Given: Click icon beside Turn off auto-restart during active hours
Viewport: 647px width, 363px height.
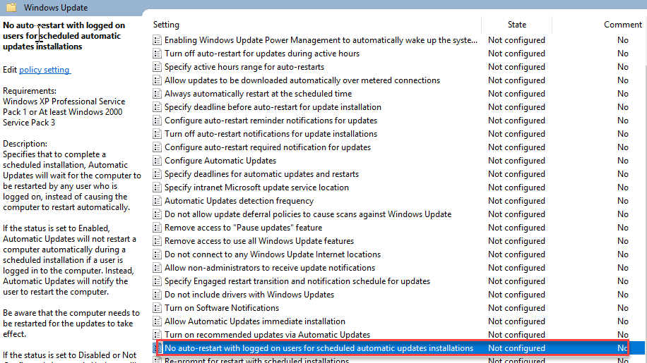Looking at the screenshot, I should (157, 54).
